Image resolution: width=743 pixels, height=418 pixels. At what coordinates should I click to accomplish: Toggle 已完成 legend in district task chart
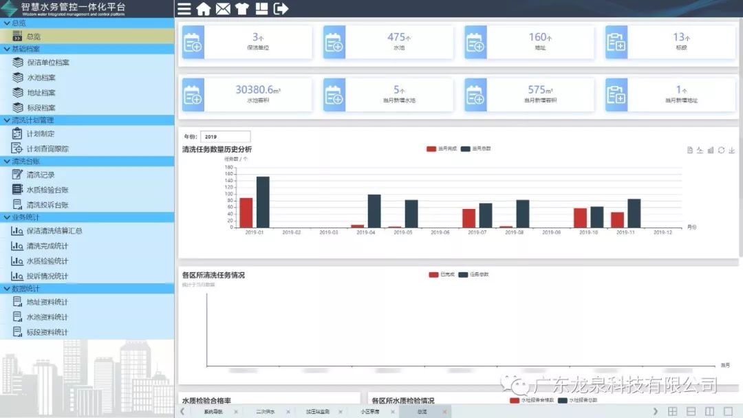pos(440,274)
